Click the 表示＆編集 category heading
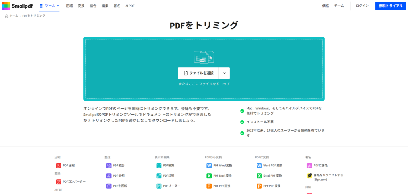 [162, 158]
